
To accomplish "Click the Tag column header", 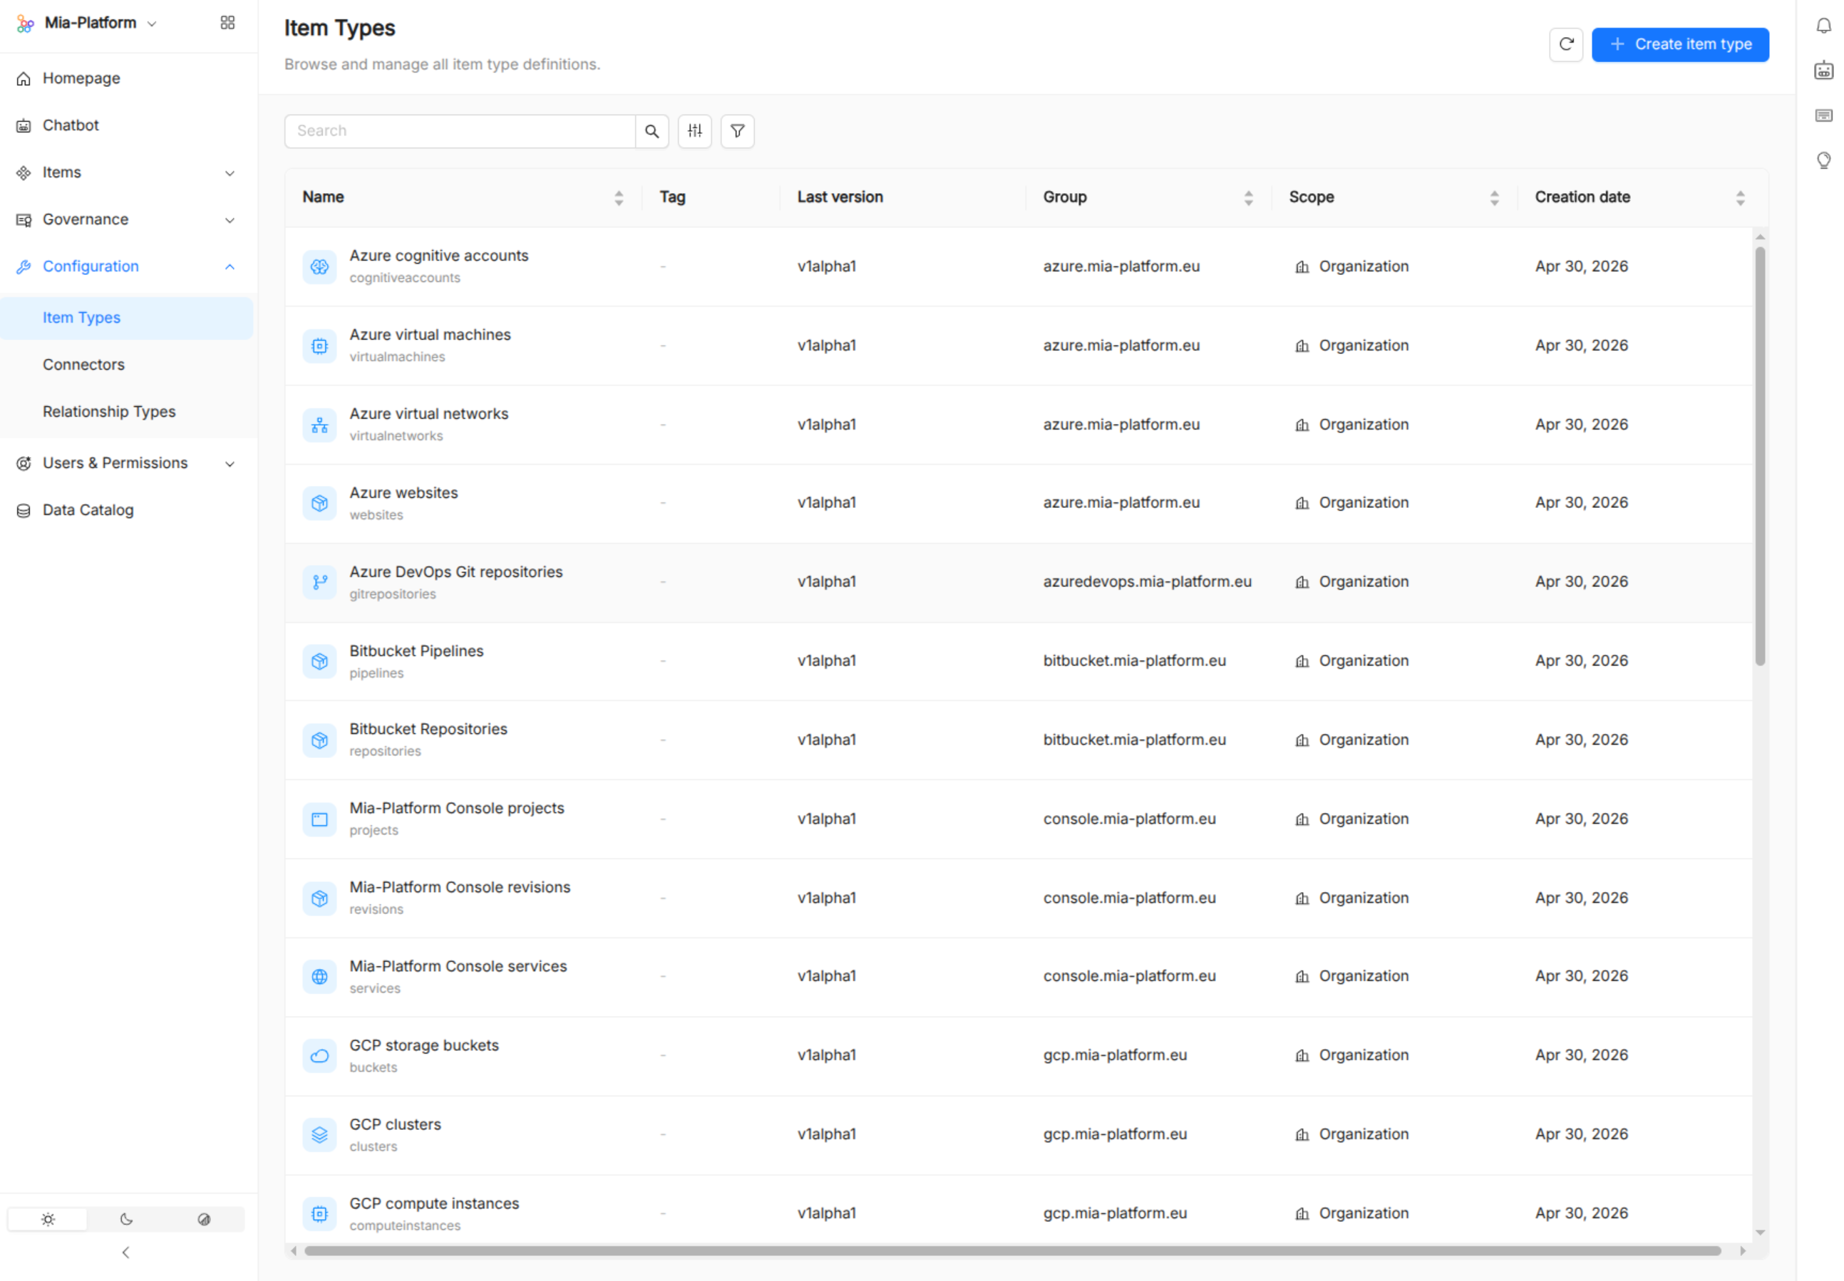I will coord(672,197).
